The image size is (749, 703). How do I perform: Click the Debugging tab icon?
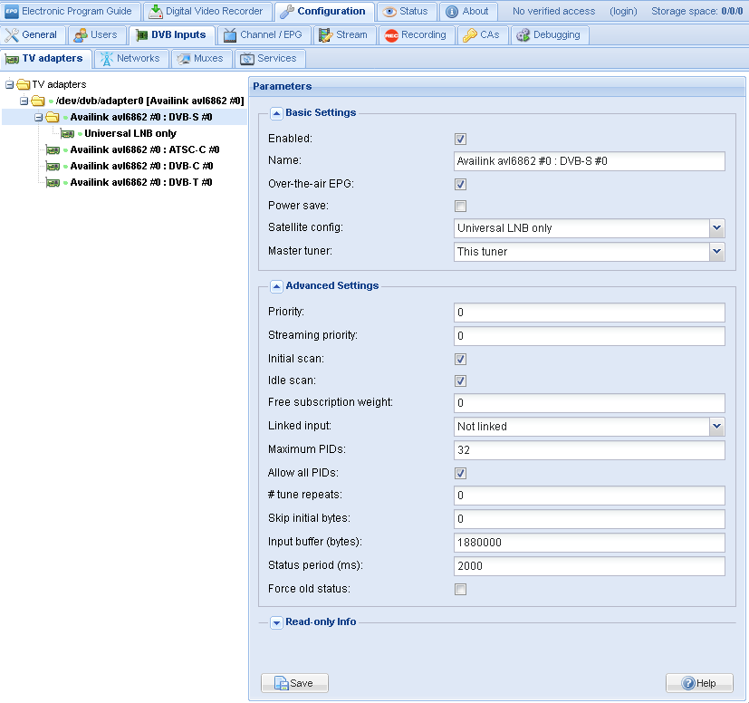tap(523, 35)
